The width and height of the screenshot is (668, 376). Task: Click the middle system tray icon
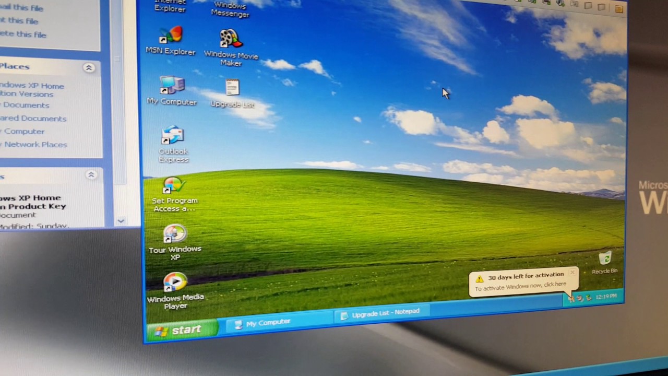click(x=579, y=298)
